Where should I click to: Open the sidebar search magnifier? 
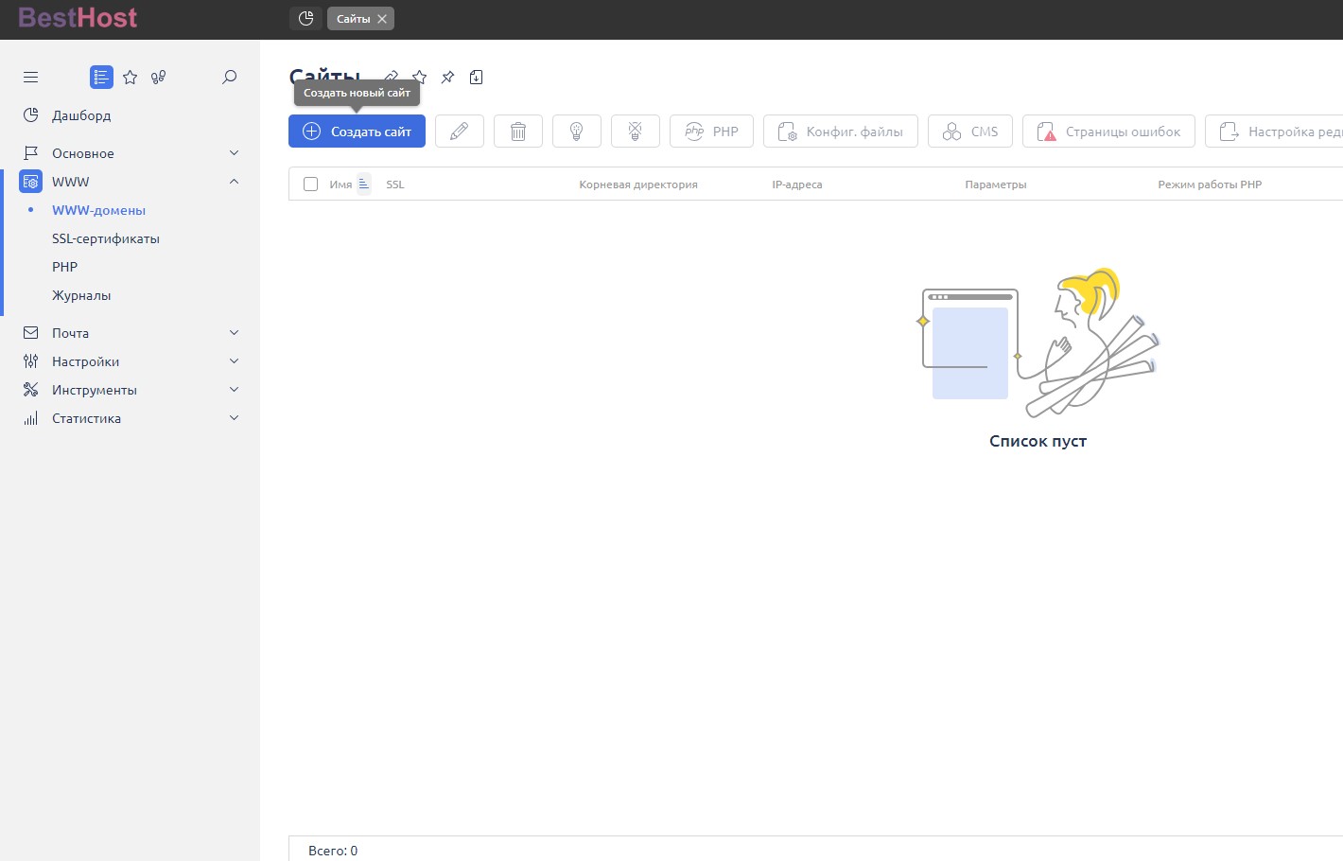pyautogui.click(x=229, y=78)
